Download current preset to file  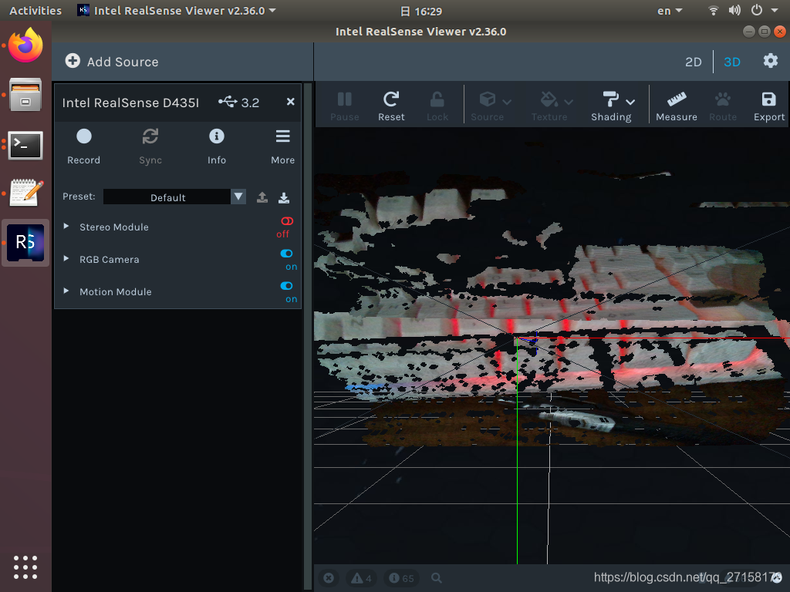coord(284,197)
